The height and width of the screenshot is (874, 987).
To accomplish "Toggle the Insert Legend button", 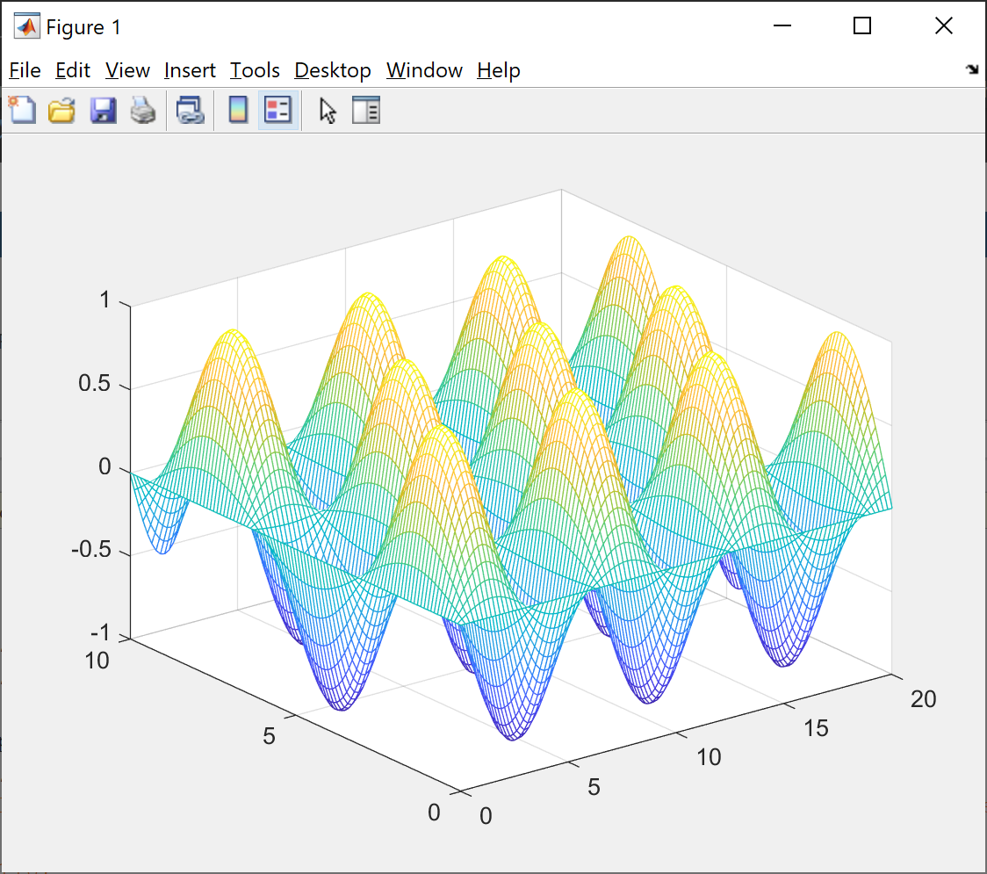I will coord(278,111).
